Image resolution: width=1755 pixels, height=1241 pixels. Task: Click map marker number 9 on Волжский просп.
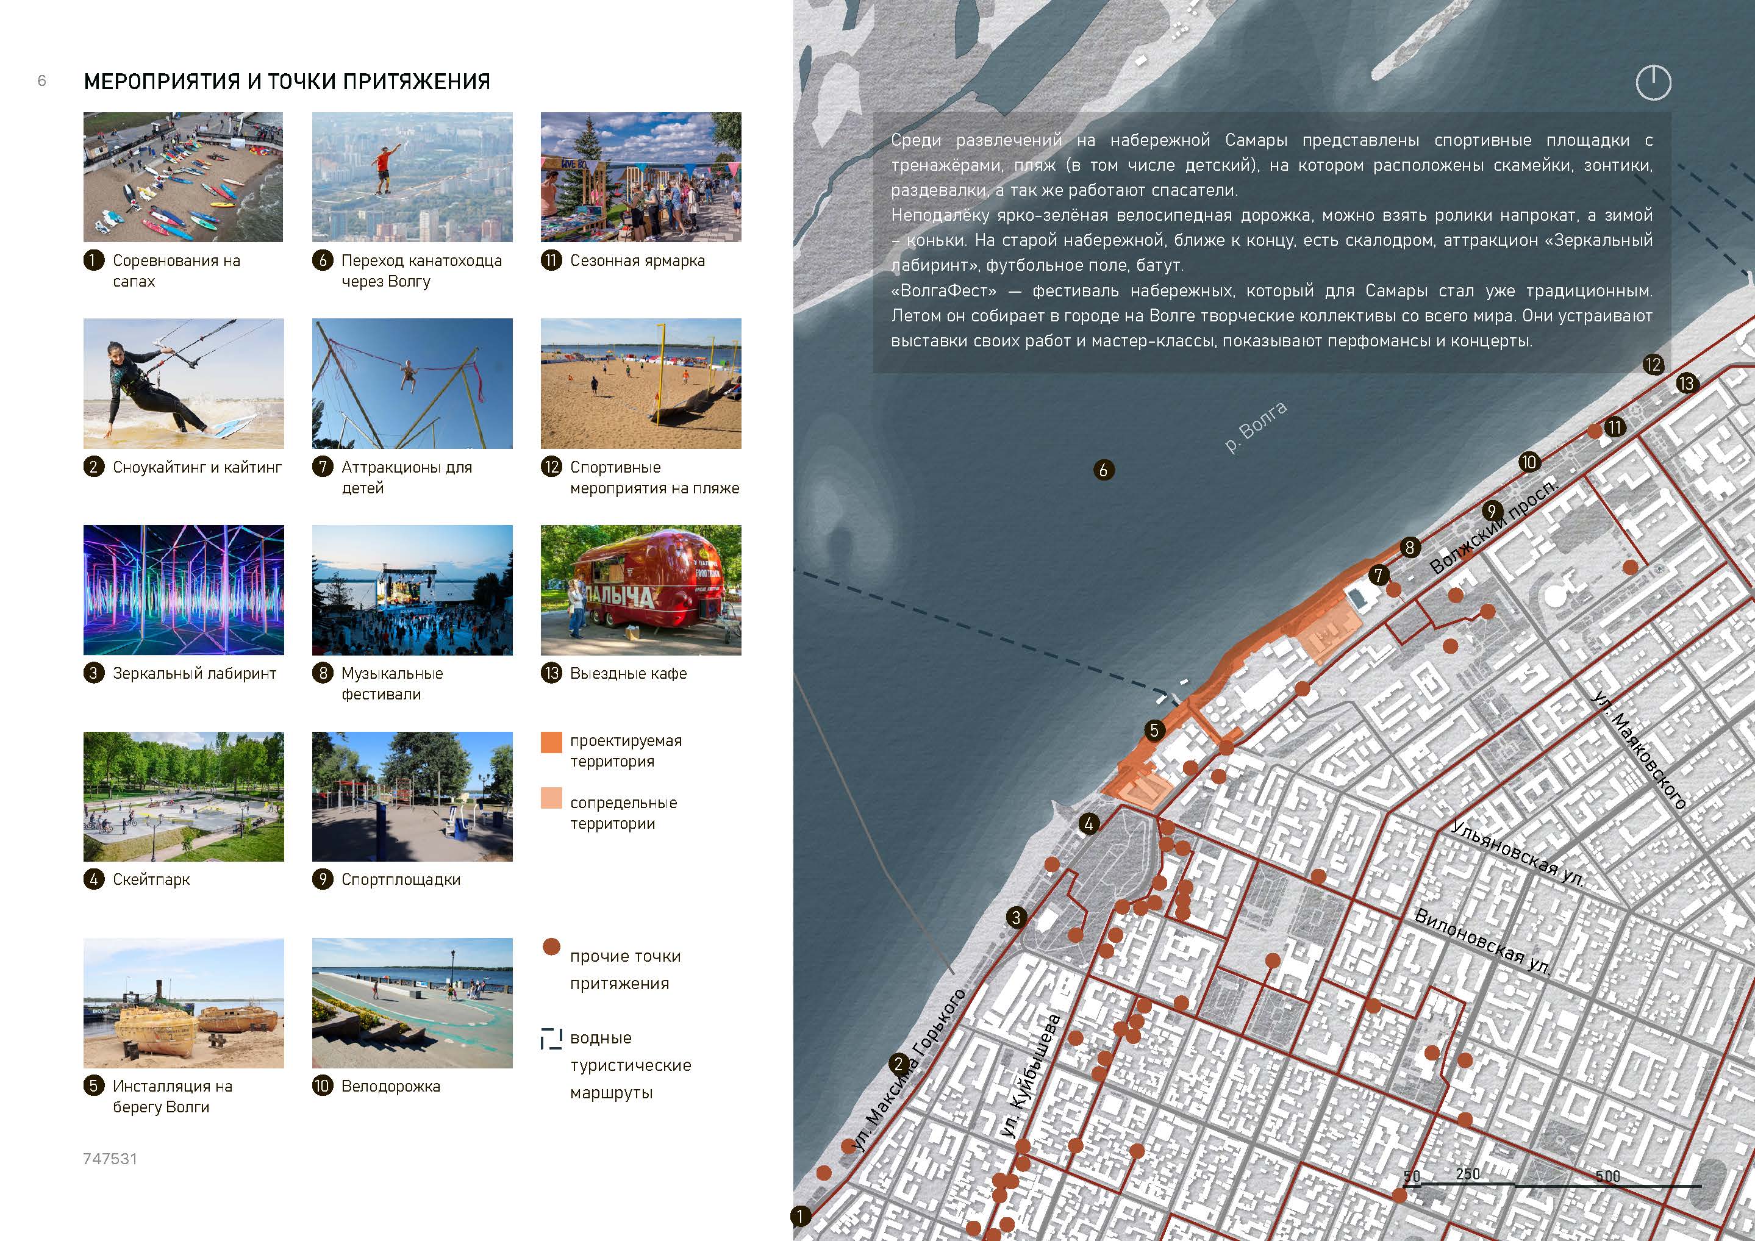click(x=1492, y=511)
